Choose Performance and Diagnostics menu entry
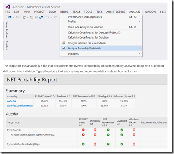The width and height of the screenshot is (174, 154). [x=101, y=17]
